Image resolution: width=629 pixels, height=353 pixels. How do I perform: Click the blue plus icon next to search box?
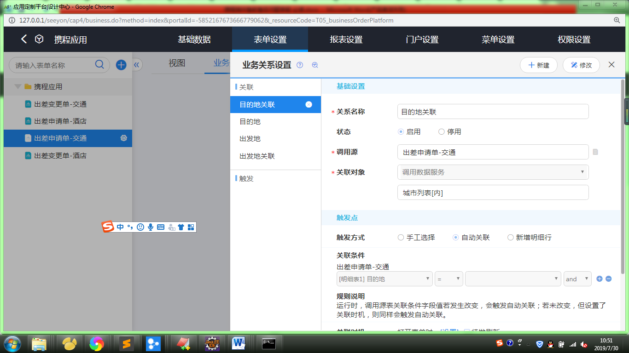(x=121, y=65)
